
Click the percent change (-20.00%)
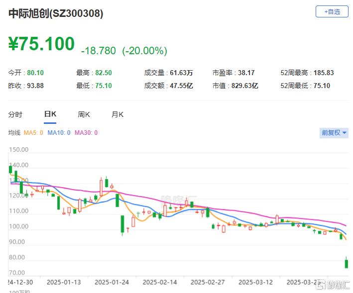(144, 51)
